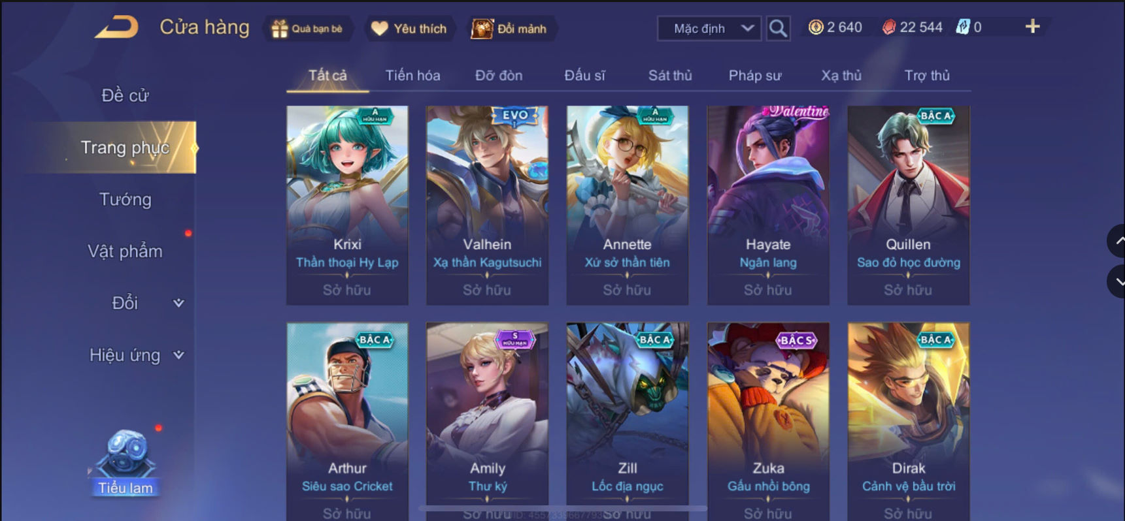Open the Mặc định sort dropdown
The width and height of the screenshot is (1125, 521).
709,29
